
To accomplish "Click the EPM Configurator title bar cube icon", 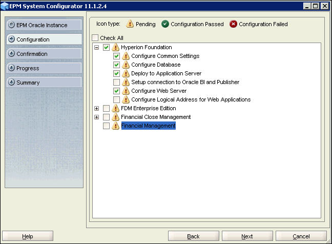I will [5, 6].
